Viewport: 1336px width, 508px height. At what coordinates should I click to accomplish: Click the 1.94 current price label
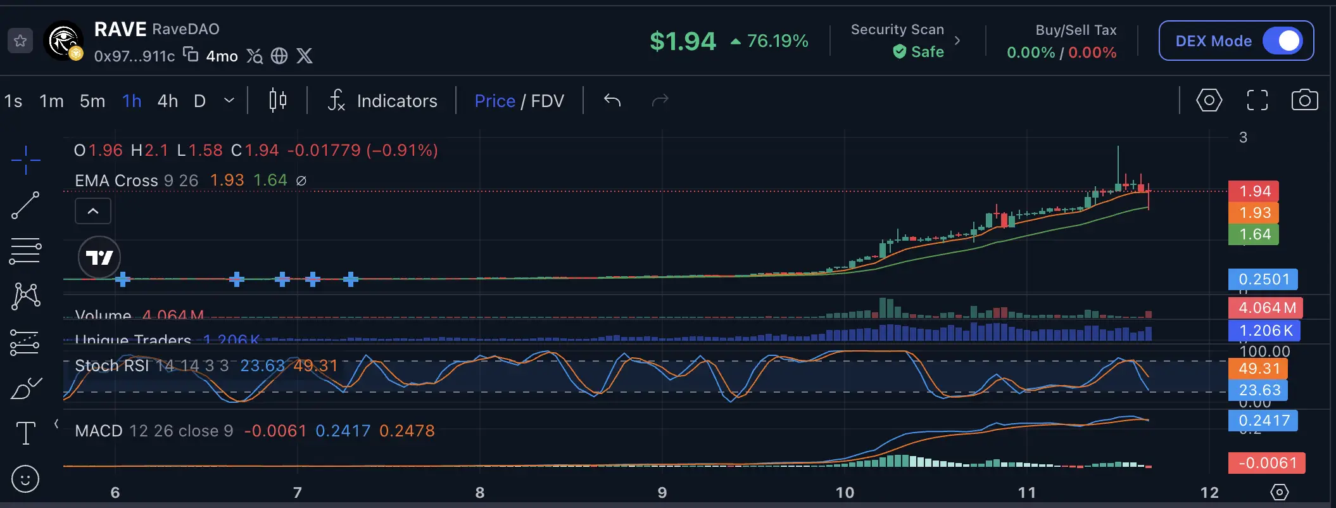(x=1254, y=191)
